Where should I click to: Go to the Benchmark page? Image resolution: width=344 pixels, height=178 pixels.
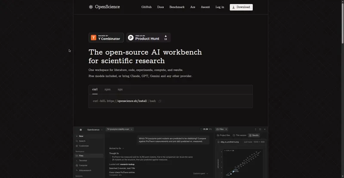tap(177, 7)
